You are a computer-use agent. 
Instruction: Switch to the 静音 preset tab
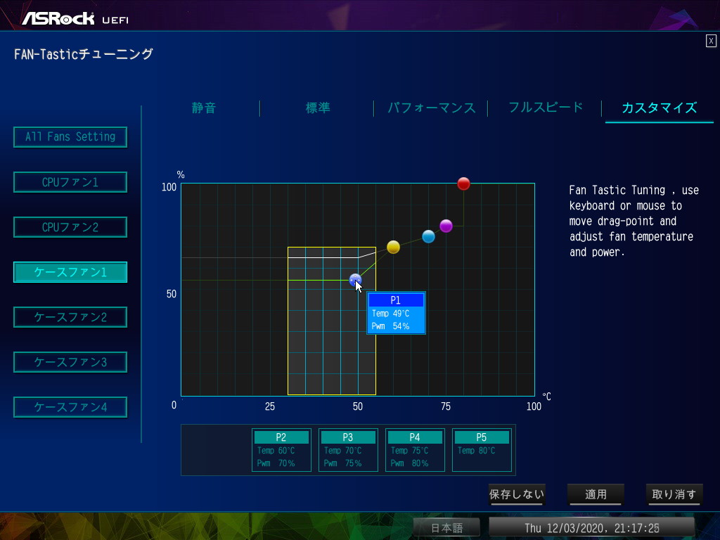204,108
